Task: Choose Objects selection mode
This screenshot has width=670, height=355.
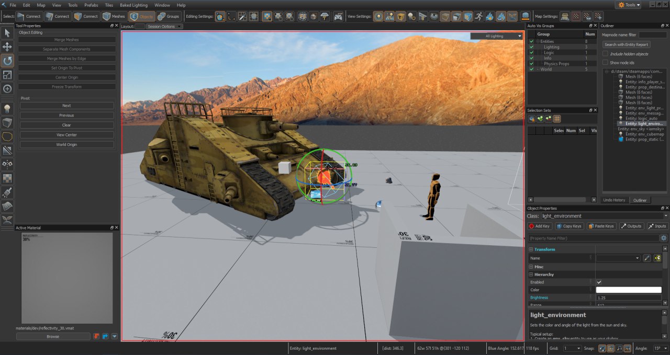Action: [142, 16]
